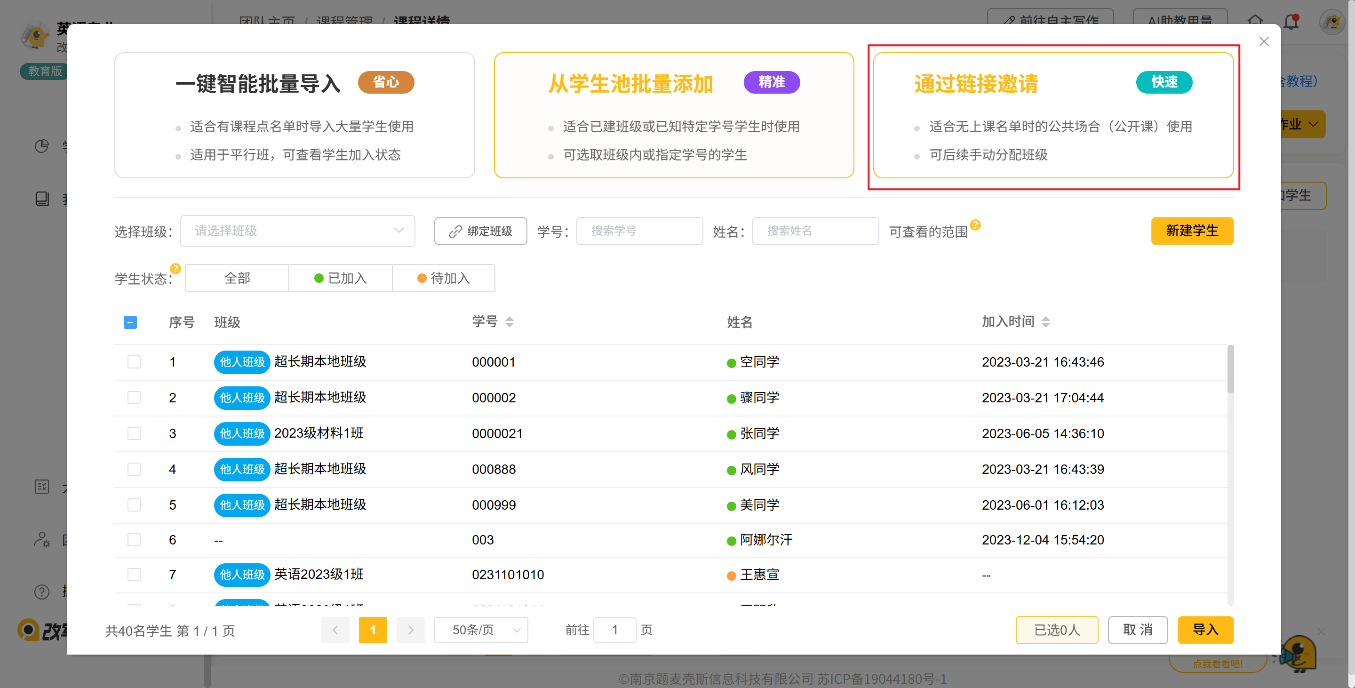Viewport: 1355px width, 688px height.
Task: Click the notification bell icon
Action: tap(1291, 22)
